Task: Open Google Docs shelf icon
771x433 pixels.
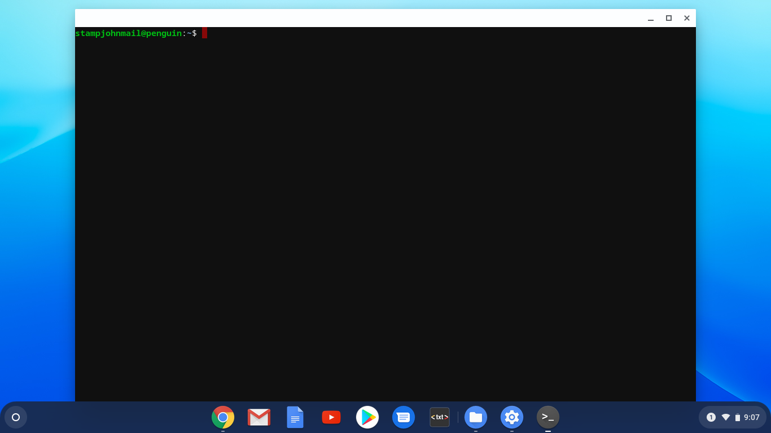Action: 295,417
